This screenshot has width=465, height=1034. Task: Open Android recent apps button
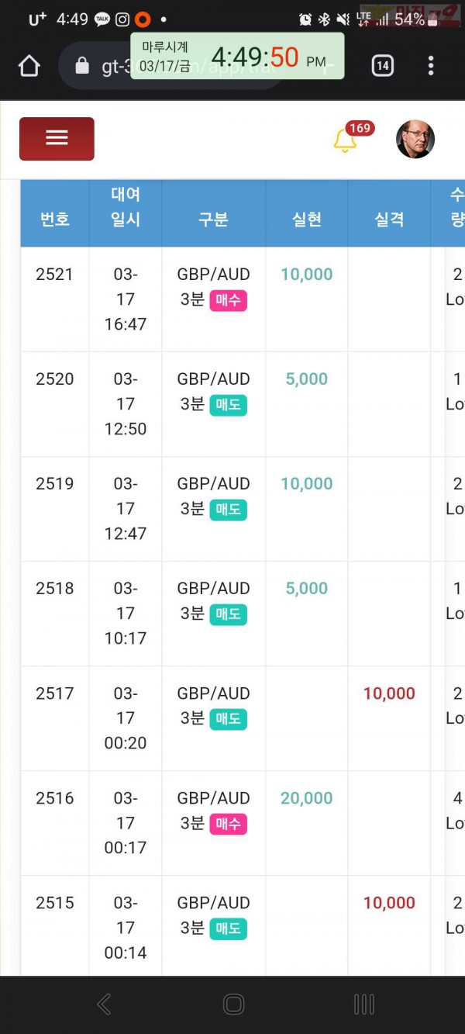point(363,1005)
